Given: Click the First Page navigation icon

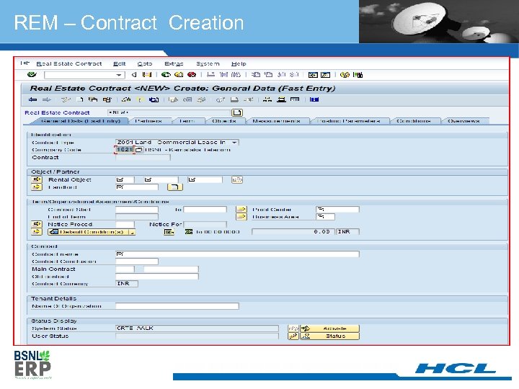Looking at the screenshot, I should click(x=256, y=75).
